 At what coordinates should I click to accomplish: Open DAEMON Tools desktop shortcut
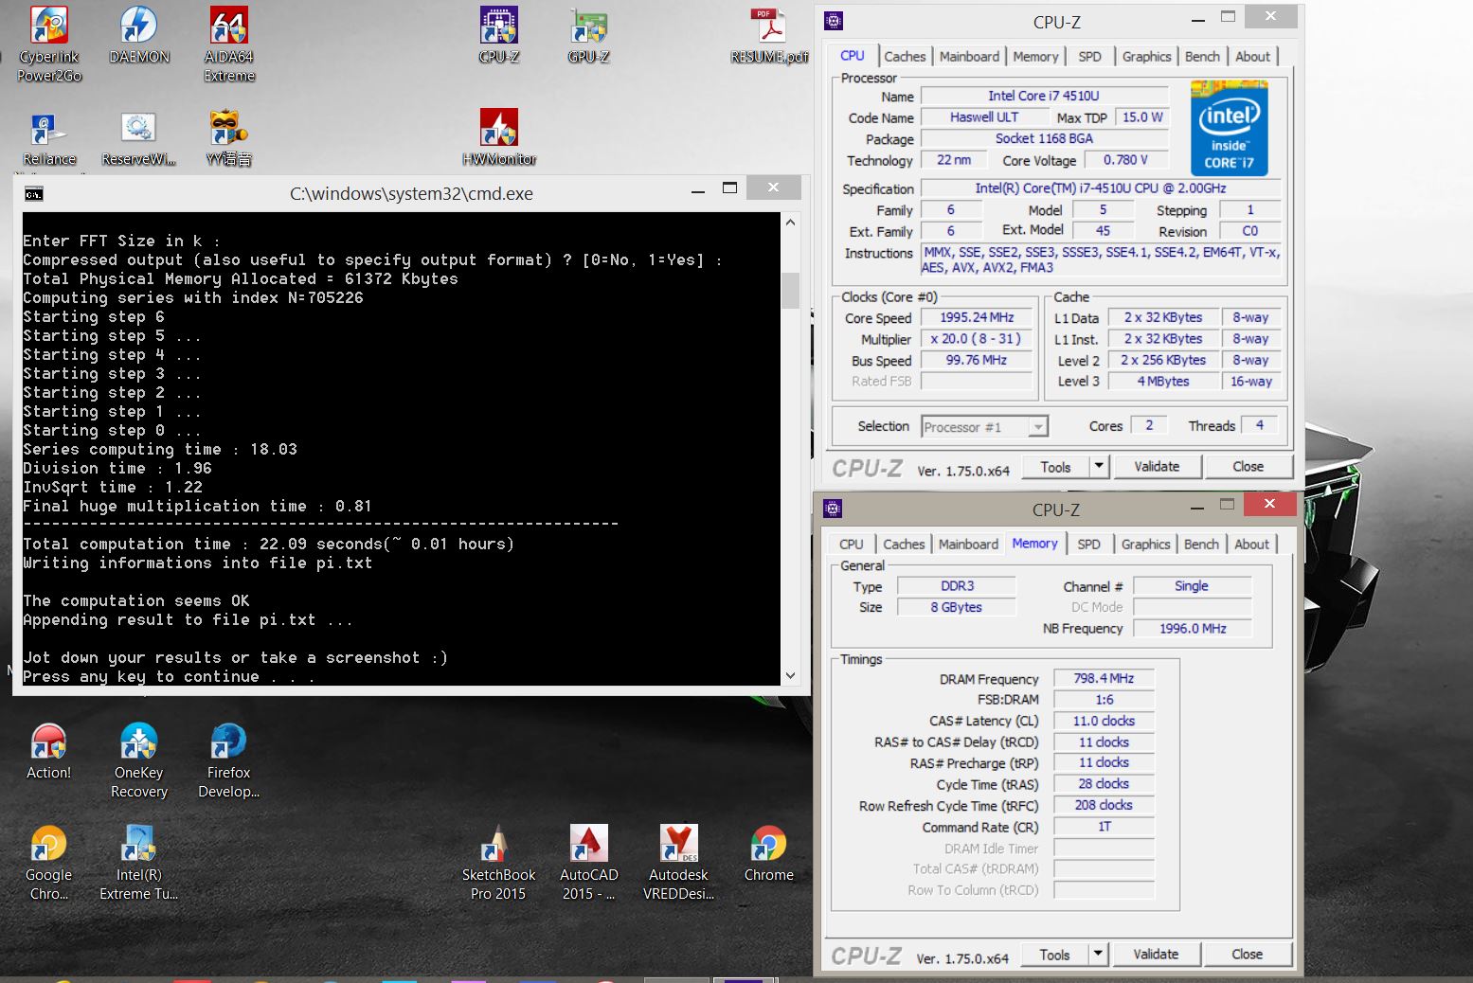(138, 36)
